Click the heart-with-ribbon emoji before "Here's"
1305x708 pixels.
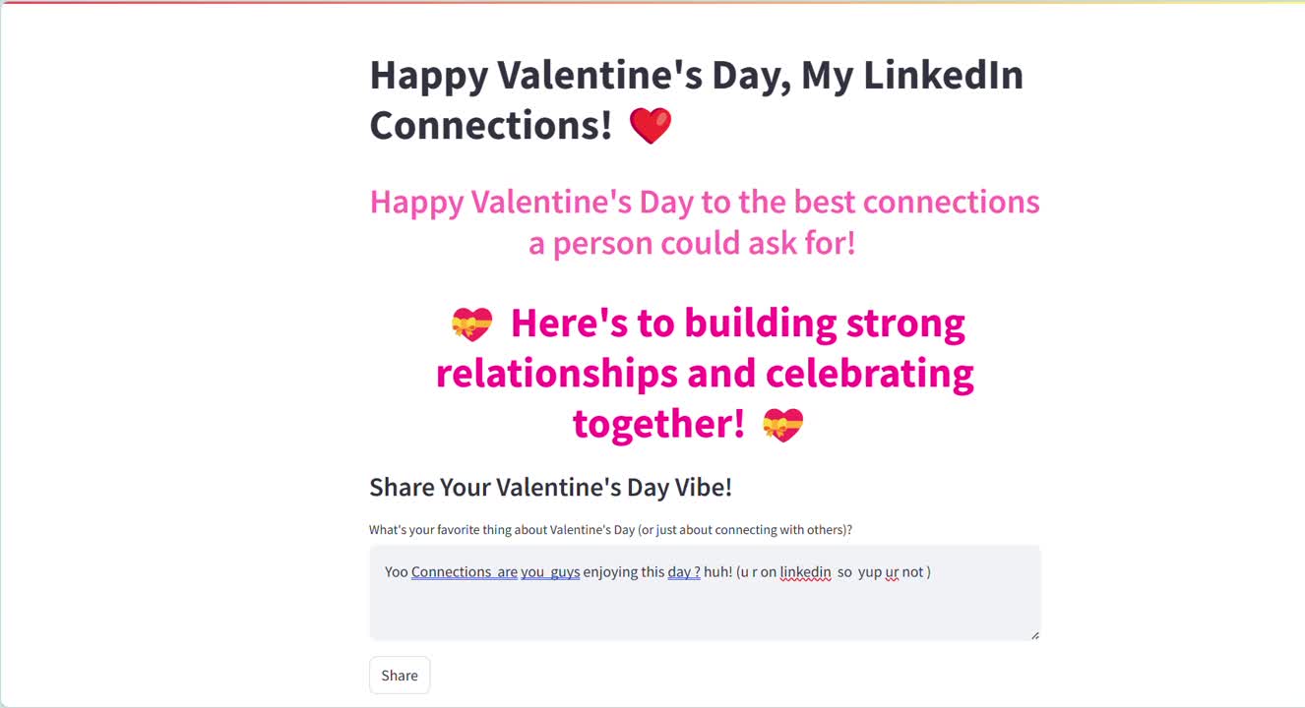471,324
